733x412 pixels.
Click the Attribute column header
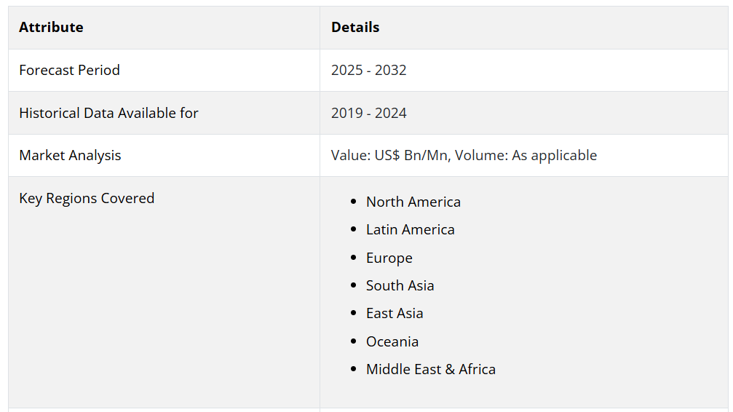click(51, 27)
